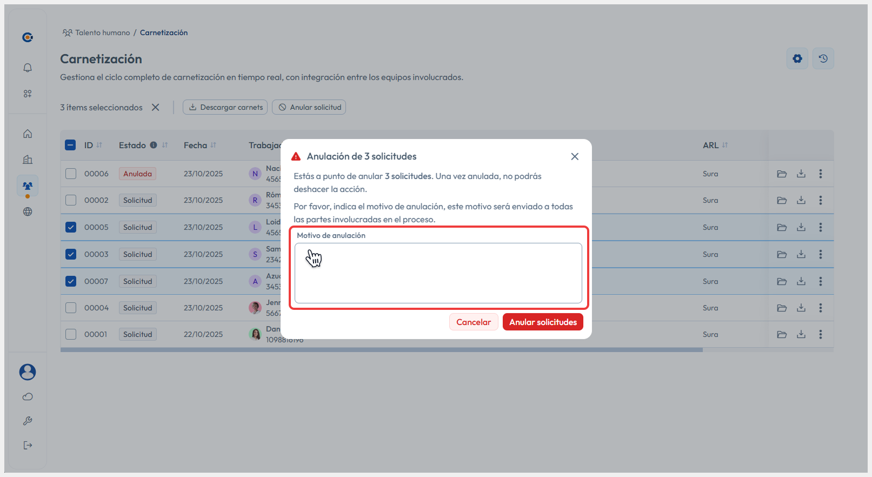872x477 pixels.
Task: Open three-dot menu for row 00001
Action: tap(820, 334)
